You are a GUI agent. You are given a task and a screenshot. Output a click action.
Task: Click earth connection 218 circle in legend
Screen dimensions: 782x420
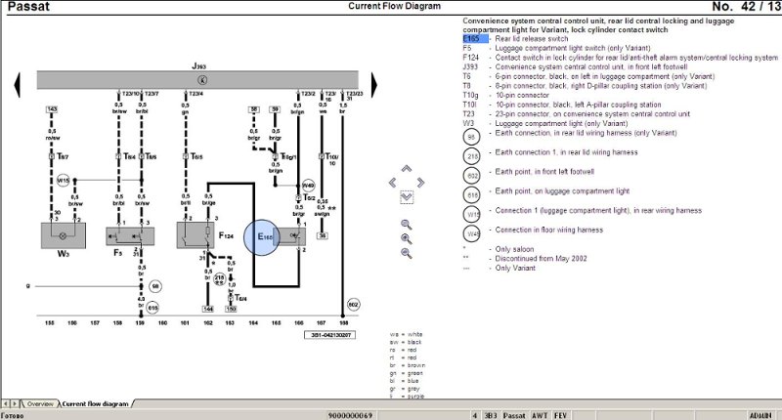point(472,156)
